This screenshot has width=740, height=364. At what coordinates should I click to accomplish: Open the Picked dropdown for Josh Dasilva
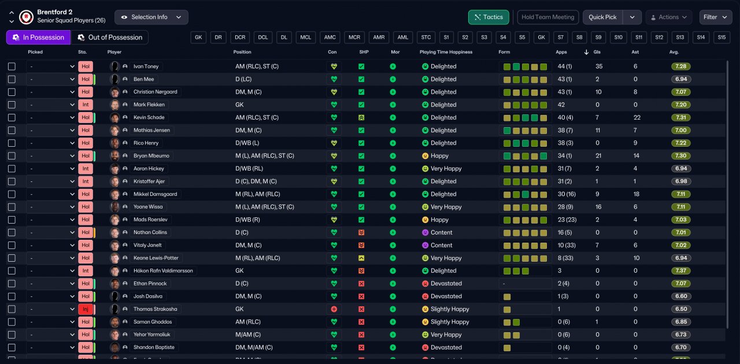(51, 296)
